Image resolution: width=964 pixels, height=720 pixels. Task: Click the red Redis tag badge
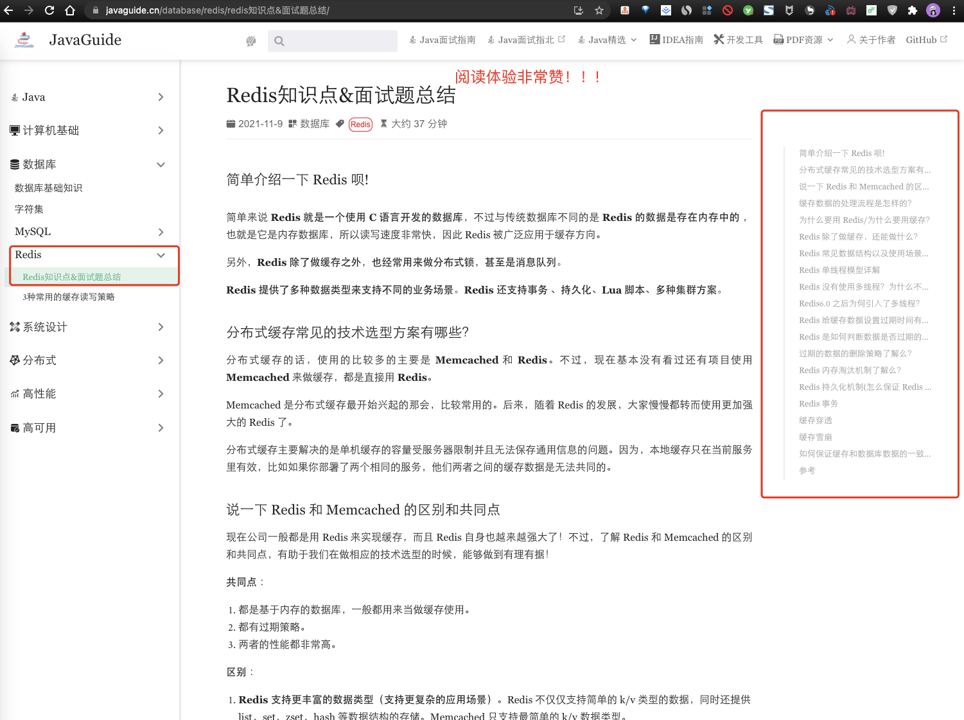[x=360, y=125]
